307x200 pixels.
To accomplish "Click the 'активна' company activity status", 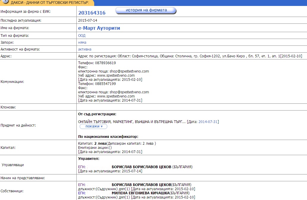I will point(85,49).
